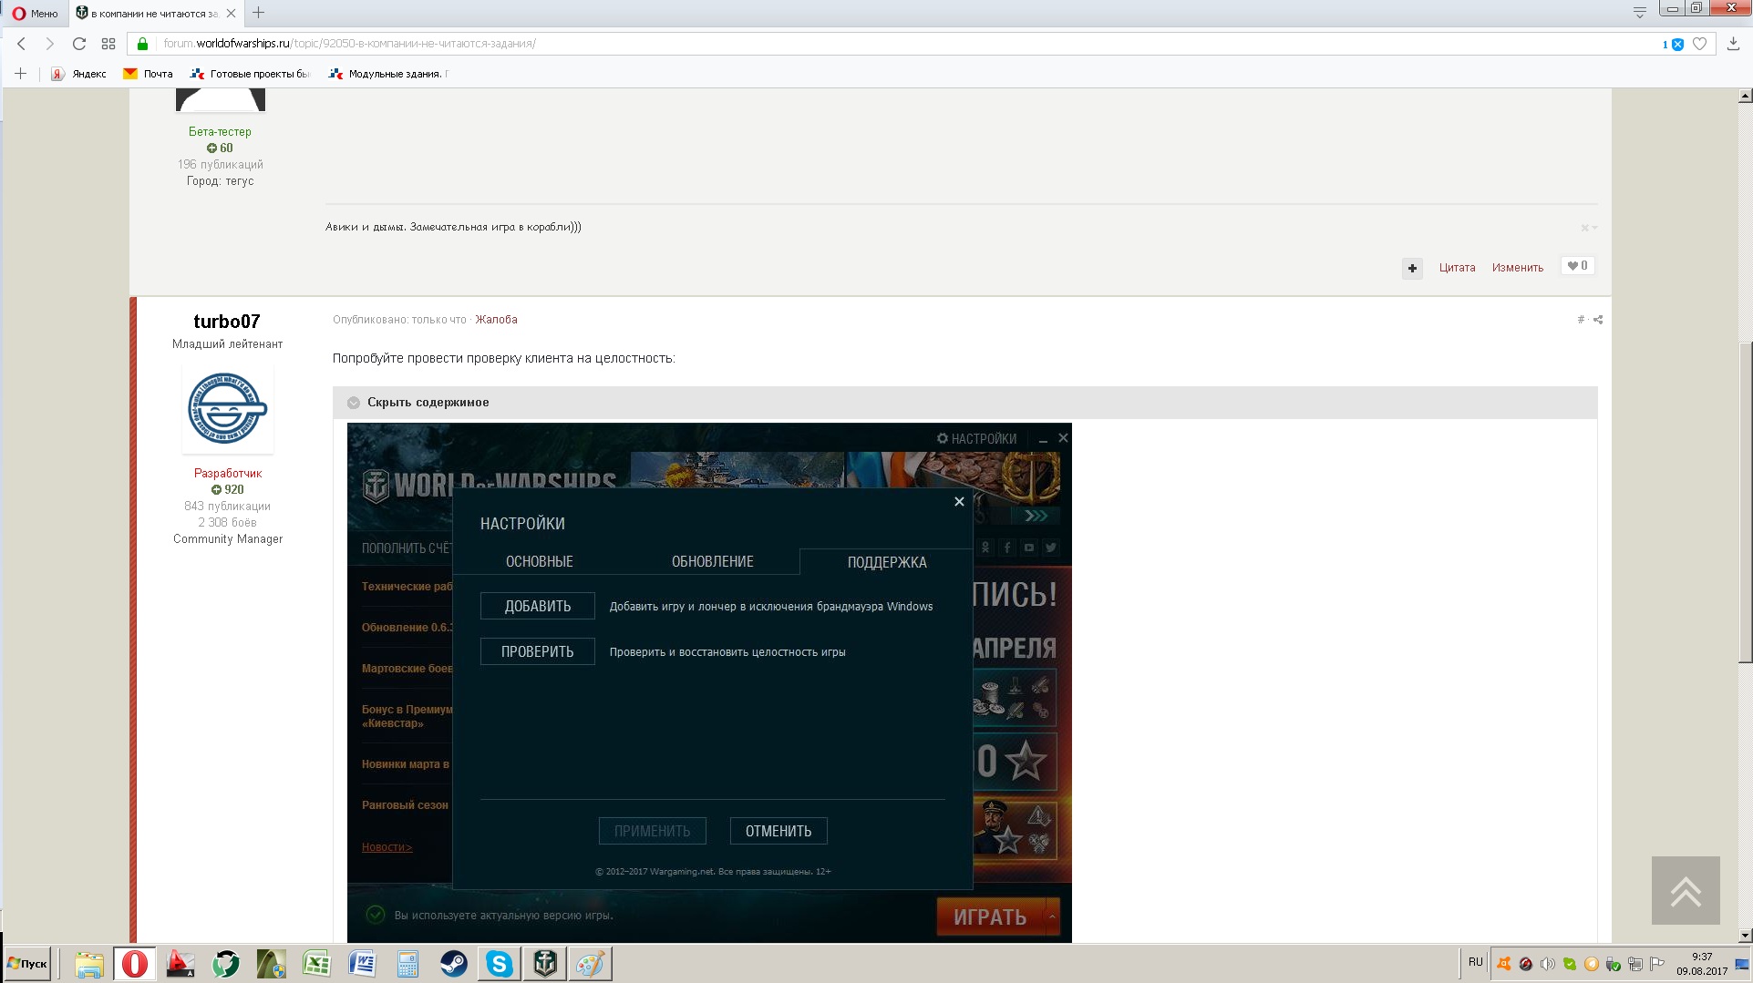1753x983 pixels.
Task: Open the 9:37 clock calendar
Action: (x=1702, y=964)
